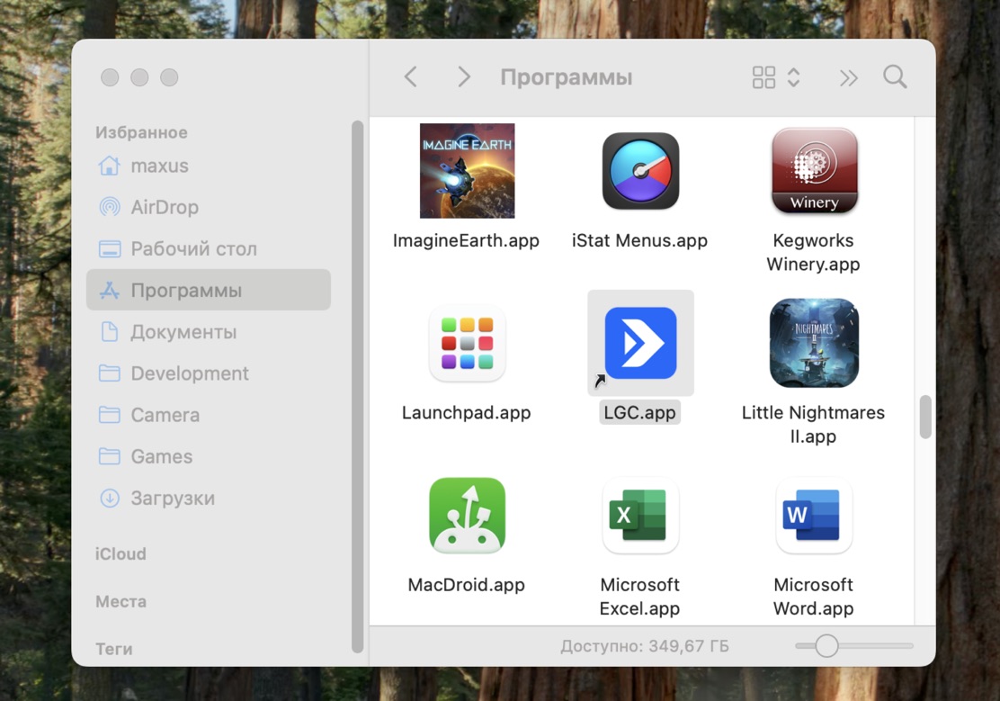Open Games folder in the sidebar
1000x701 pixels.
click(208, 456)
